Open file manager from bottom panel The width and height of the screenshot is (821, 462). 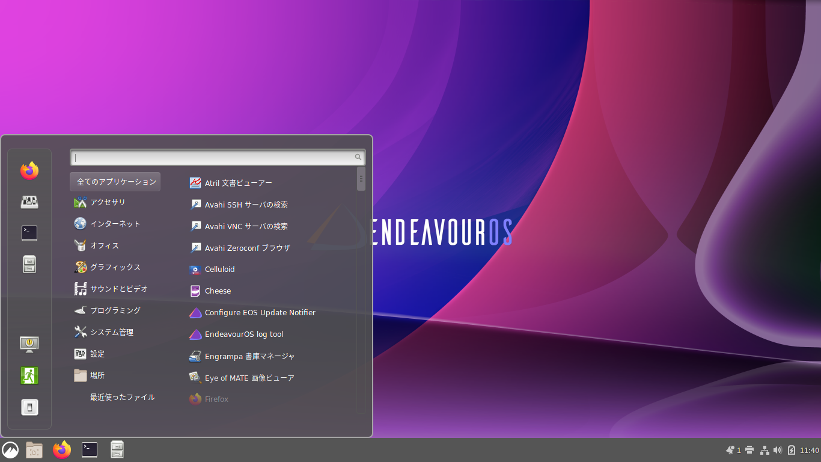(117, 450)
